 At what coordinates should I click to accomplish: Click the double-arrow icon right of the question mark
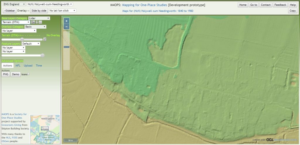click(x=40, y=22)
